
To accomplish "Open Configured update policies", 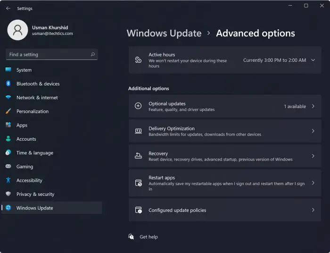I will click(x=225, y=210).
